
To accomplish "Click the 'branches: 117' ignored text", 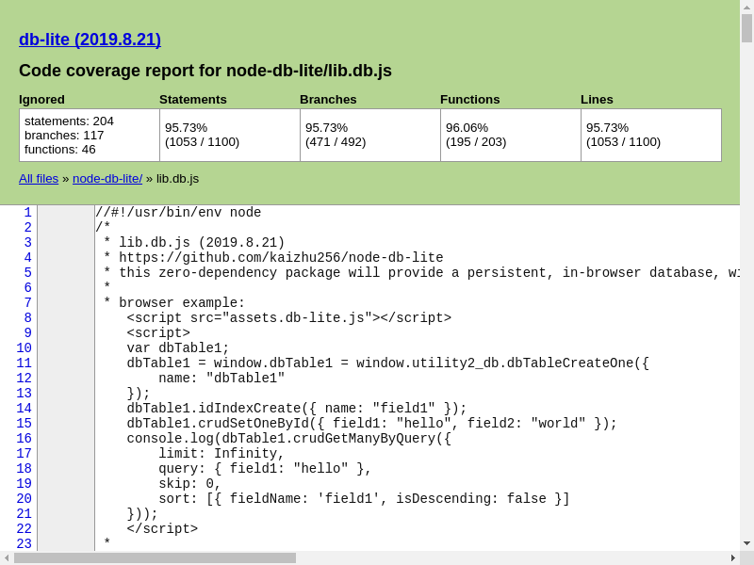I will [x=64, y=136].
